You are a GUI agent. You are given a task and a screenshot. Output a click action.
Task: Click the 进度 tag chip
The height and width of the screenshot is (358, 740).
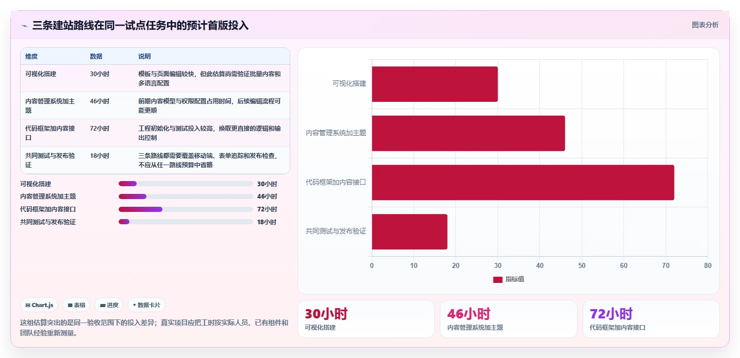(109, 305)
